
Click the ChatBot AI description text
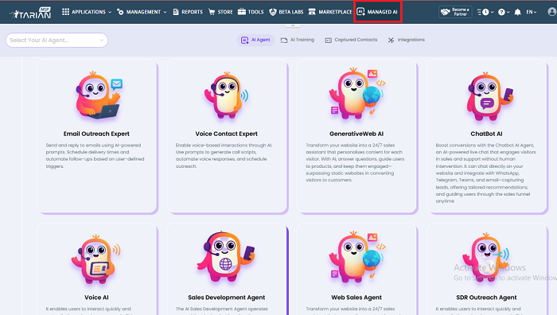point(485,173)
